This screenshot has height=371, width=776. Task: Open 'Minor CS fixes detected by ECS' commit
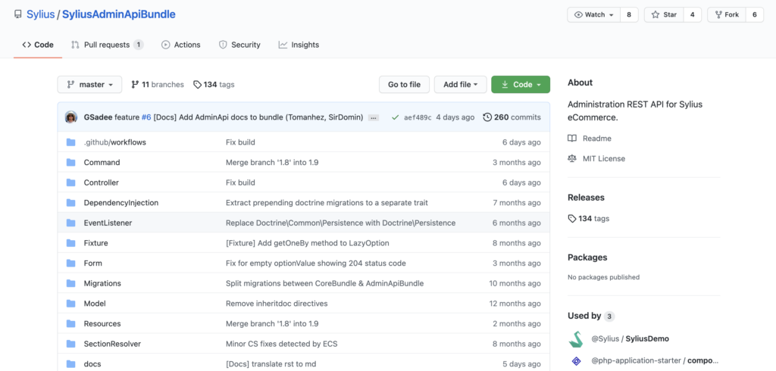click(x=282, y=344)
